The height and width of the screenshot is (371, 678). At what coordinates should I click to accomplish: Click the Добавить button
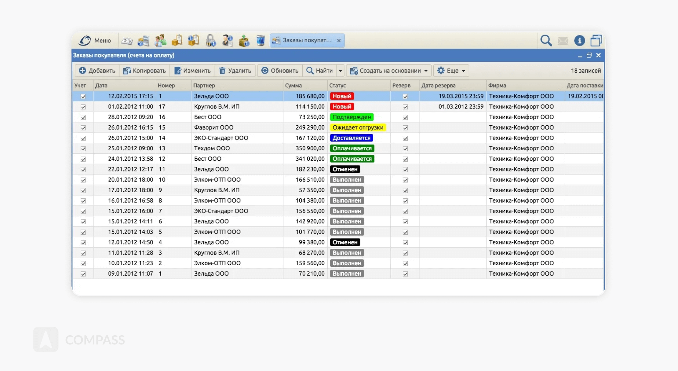coord(97,71)
